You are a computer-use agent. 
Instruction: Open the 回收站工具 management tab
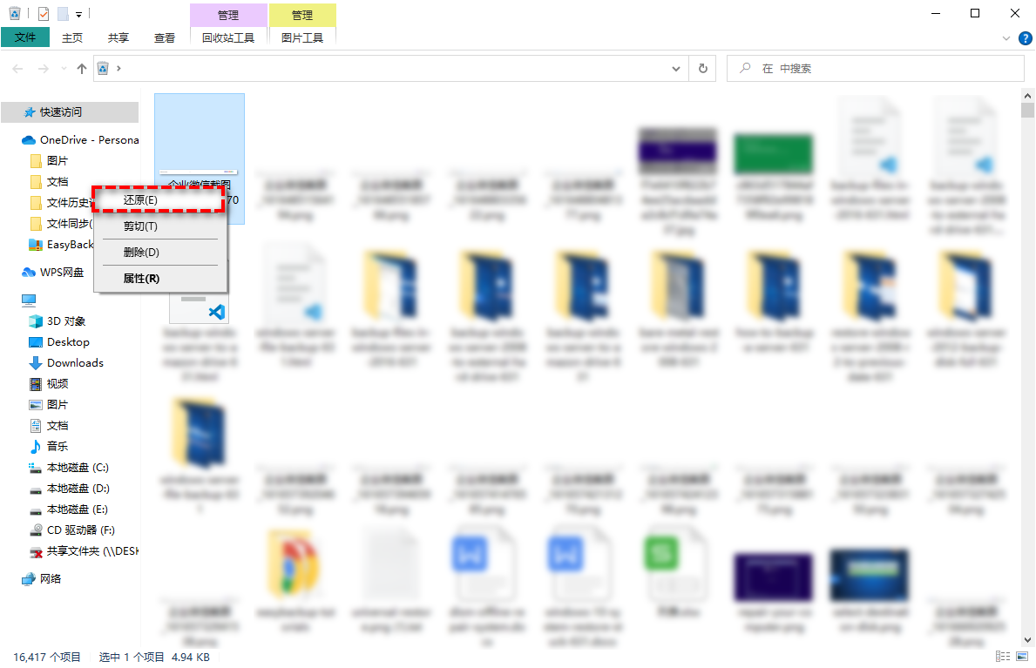(227, 37)
